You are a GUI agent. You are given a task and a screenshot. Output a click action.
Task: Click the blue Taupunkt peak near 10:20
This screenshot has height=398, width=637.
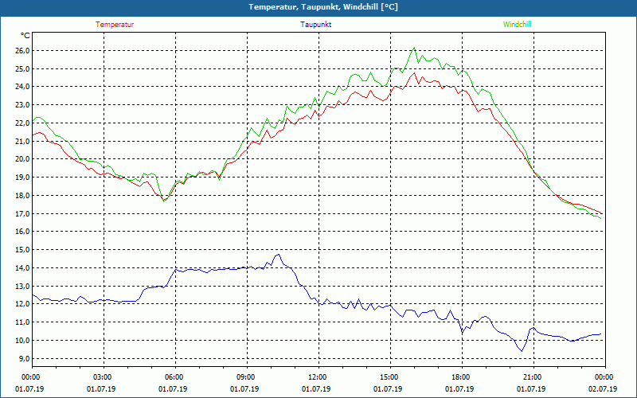coord(279,254)
